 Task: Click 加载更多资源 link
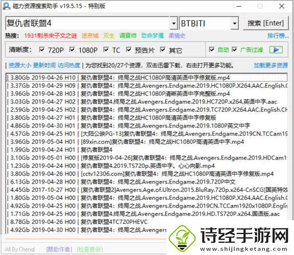point(271,65)
